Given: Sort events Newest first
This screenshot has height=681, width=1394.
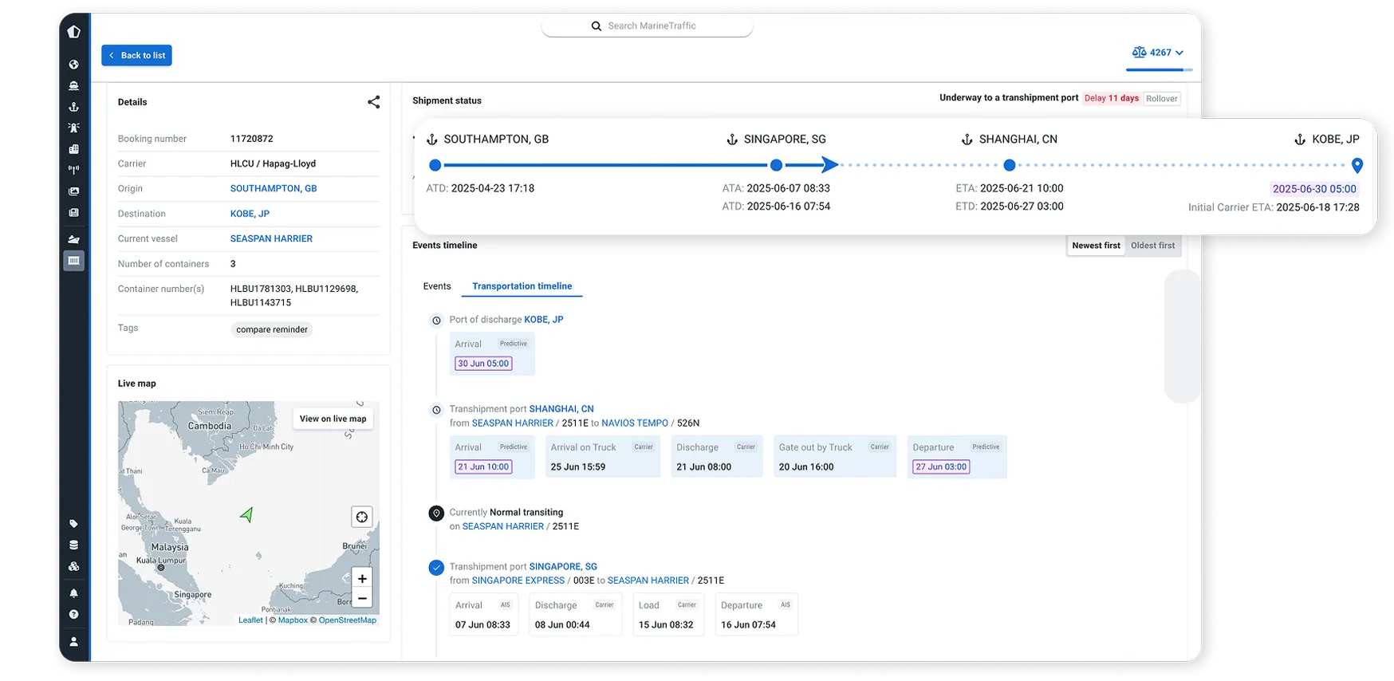Looking at the screenshot, I should point(1096,246).
